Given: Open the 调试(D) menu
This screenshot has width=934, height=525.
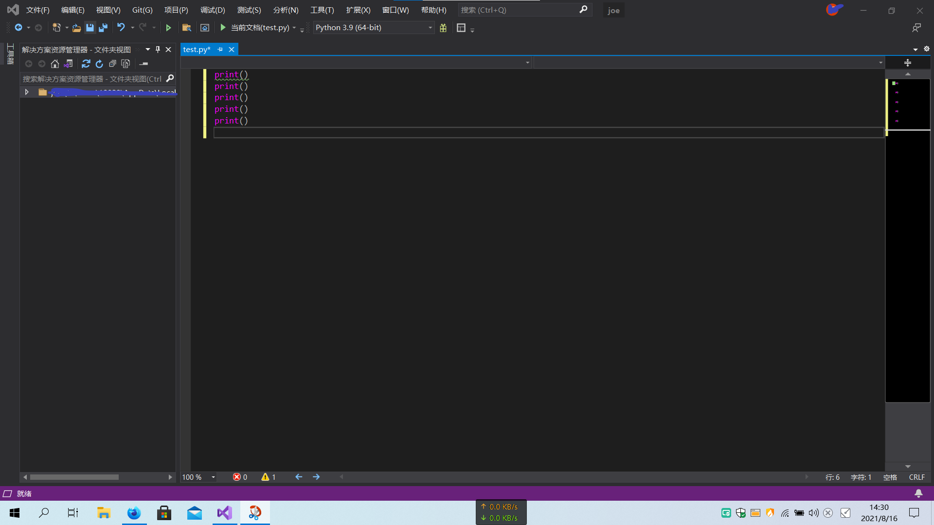Looking at the screenshot, I should click(213, 10).
